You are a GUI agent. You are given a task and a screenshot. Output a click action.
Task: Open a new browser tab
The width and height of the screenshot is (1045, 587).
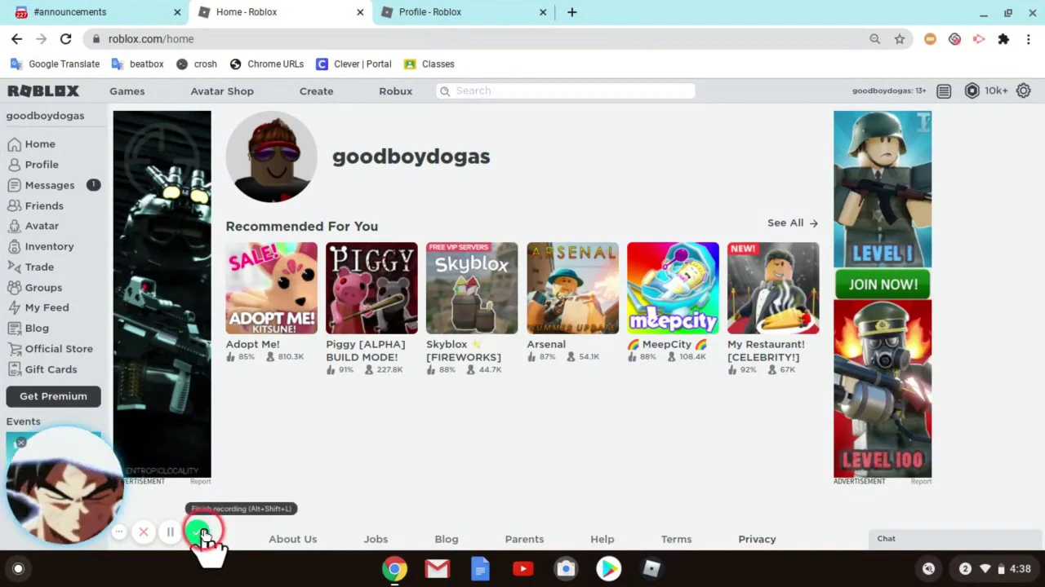coord(571,12)
